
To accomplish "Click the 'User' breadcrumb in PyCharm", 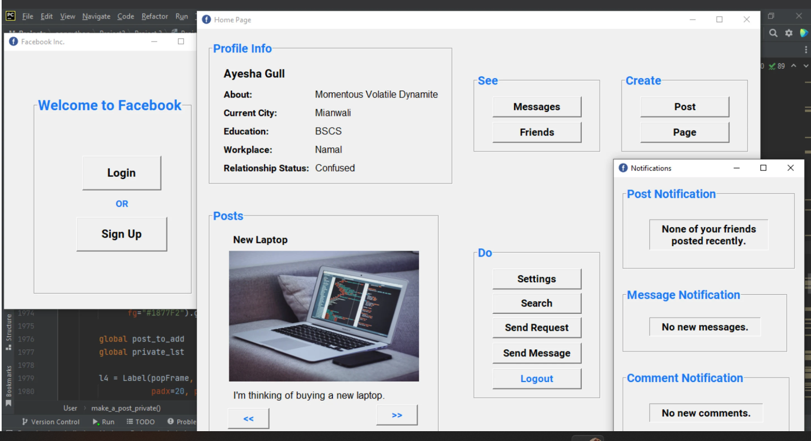I will click(x=70, y=408).
